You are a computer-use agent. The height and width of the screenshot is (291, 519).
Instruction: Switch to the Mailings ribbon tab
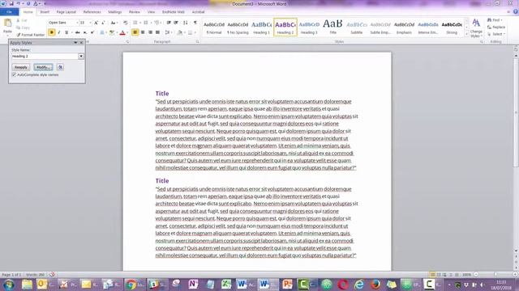tap(115, 12)
